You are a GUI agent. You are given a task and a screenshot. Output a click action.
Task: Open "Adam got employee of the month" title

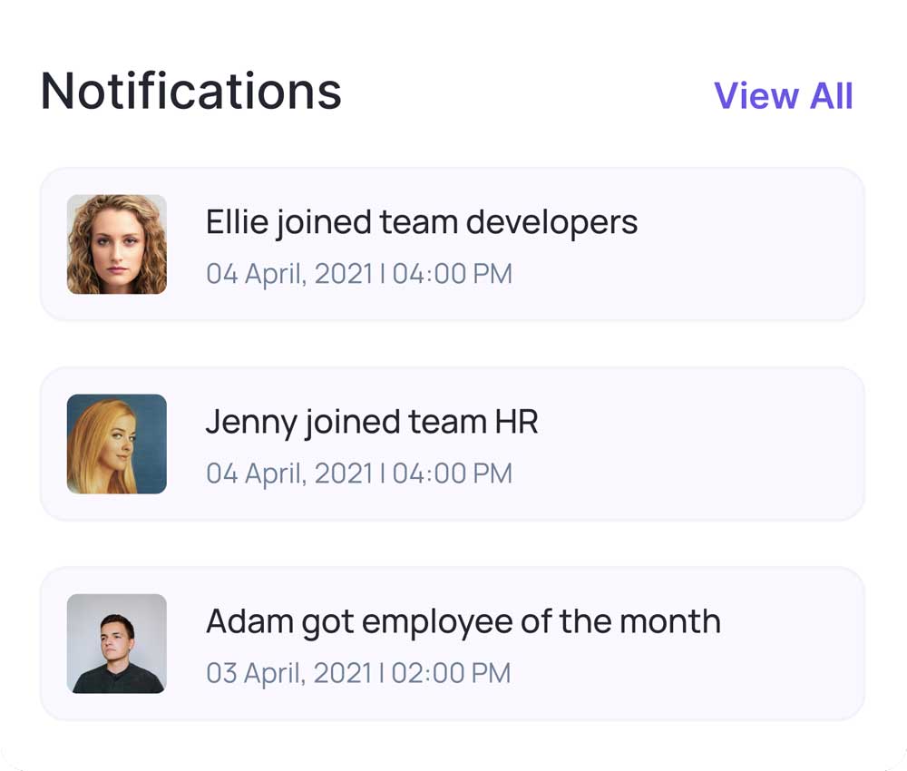[x=463, y=621]
